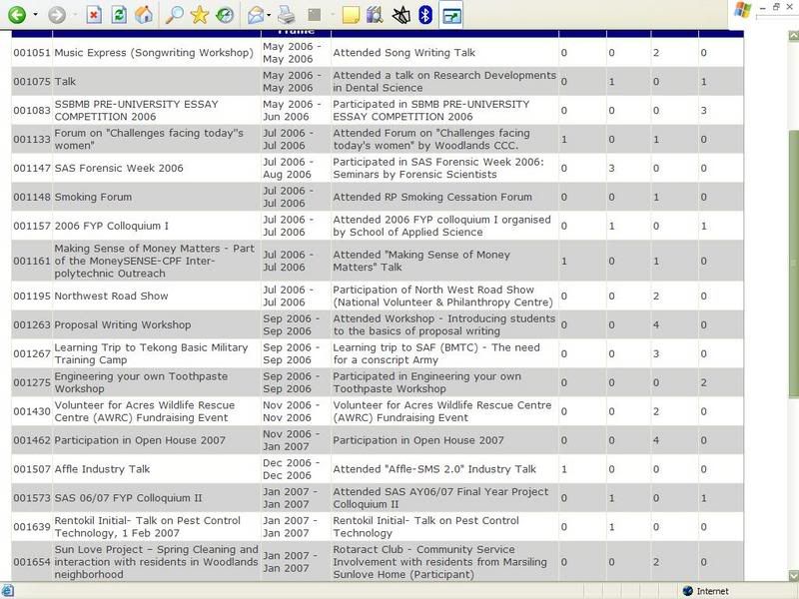
Task: Open Search with the magnifying glass icon
Action: point(174,15)
